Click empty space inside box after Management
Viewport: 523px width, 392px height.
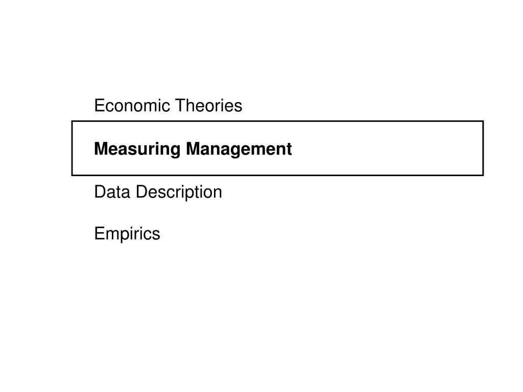387,149
